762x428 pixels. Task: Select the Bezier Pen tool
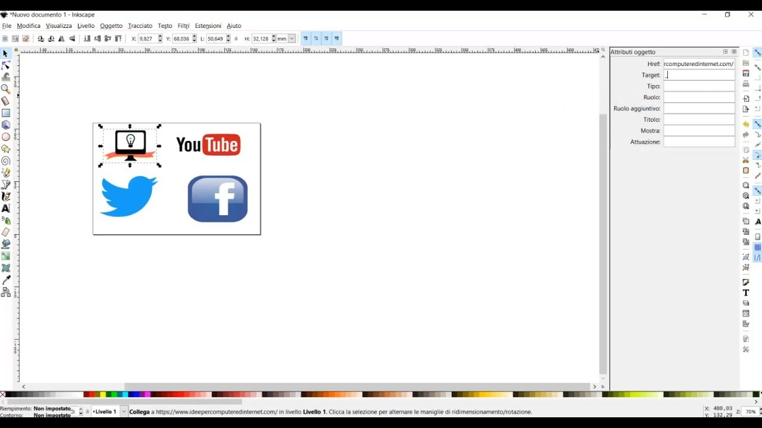[x=5, y=184]
